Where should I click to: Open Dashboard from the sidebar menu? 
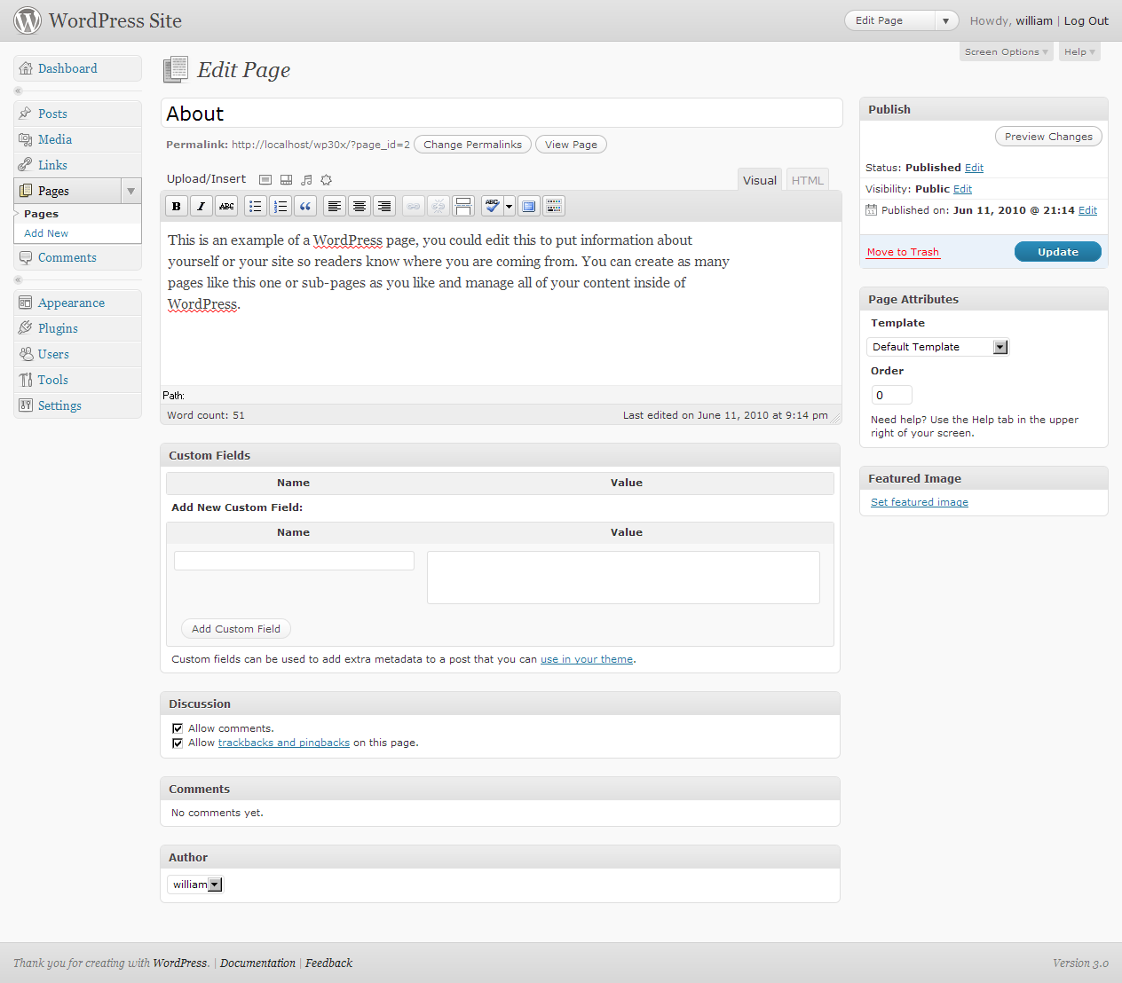pyautogui.click(x=77, y=68)
